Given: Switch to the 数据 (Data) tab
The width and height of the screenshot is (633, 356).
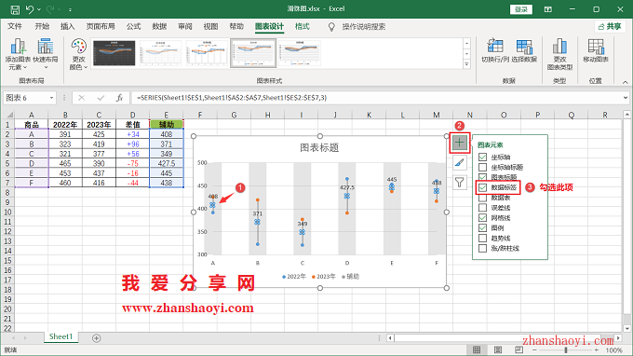Looking at the screenshot, I should click(159, 27).
